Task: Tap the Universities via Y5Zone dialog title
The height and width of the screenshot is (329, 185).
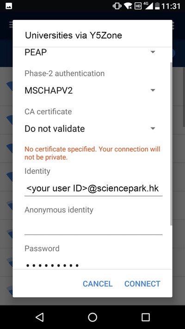Action: (74, 35)
